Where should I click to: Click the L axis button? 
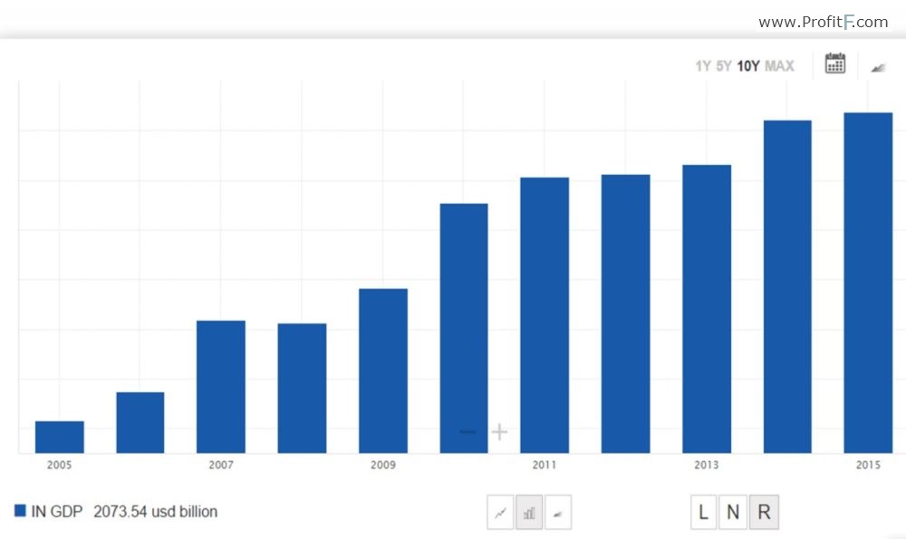coord(704,512)
